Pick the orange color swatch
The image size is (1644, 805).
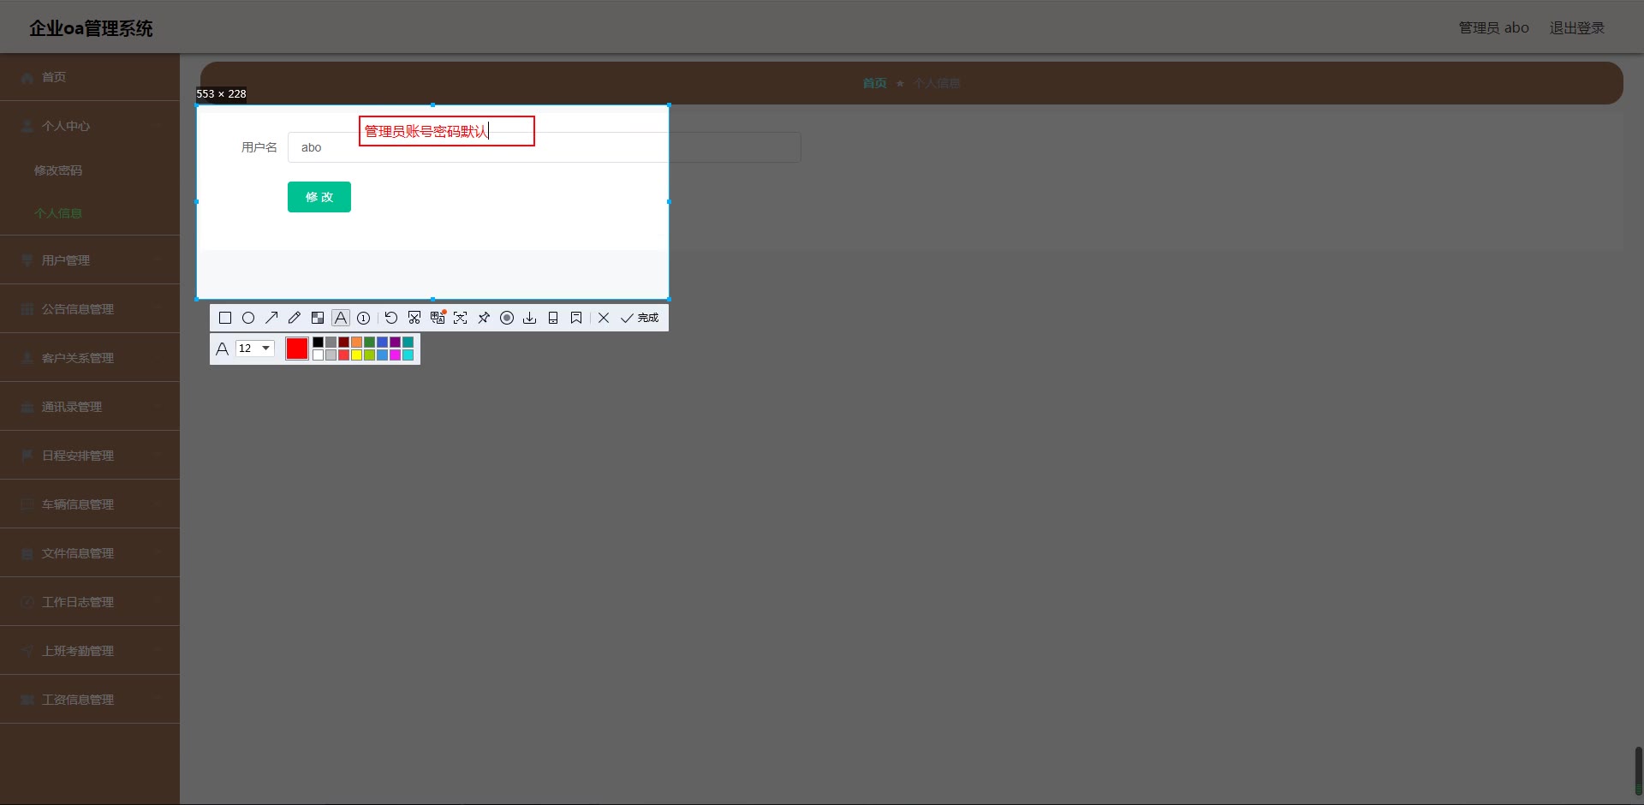click(357, 343)
